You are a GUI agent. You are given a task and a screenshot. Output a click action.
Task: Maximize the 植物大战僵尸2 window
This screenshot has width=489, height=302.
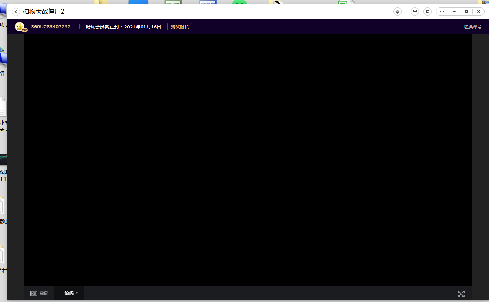click(x=466, y=11)
